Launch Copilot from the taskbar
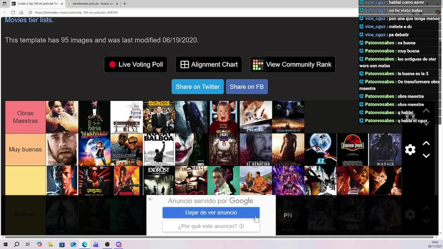The image size is (443, 249). click(x=39, y=245)
